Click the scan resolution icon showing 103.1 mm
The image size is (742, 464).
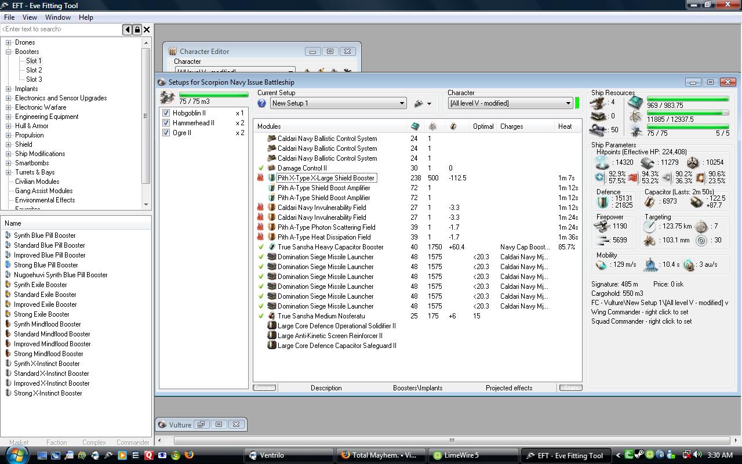pyautogui.click(x=649, y=240)
